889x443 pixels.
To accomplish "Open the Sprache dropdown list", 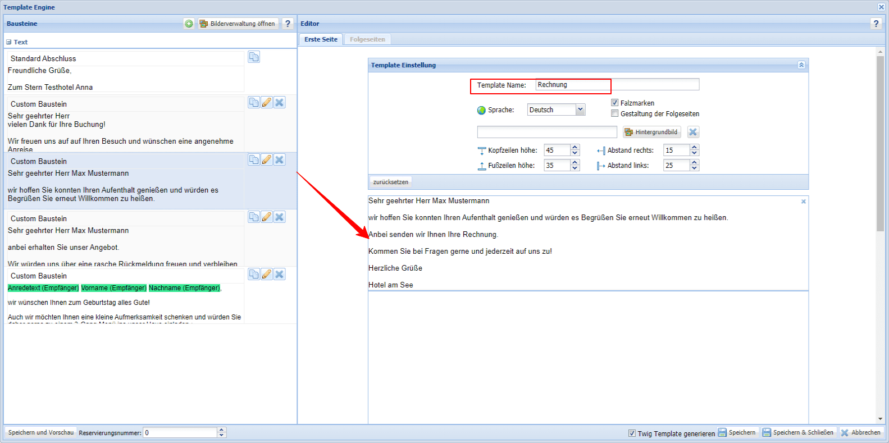I will 580,109.
